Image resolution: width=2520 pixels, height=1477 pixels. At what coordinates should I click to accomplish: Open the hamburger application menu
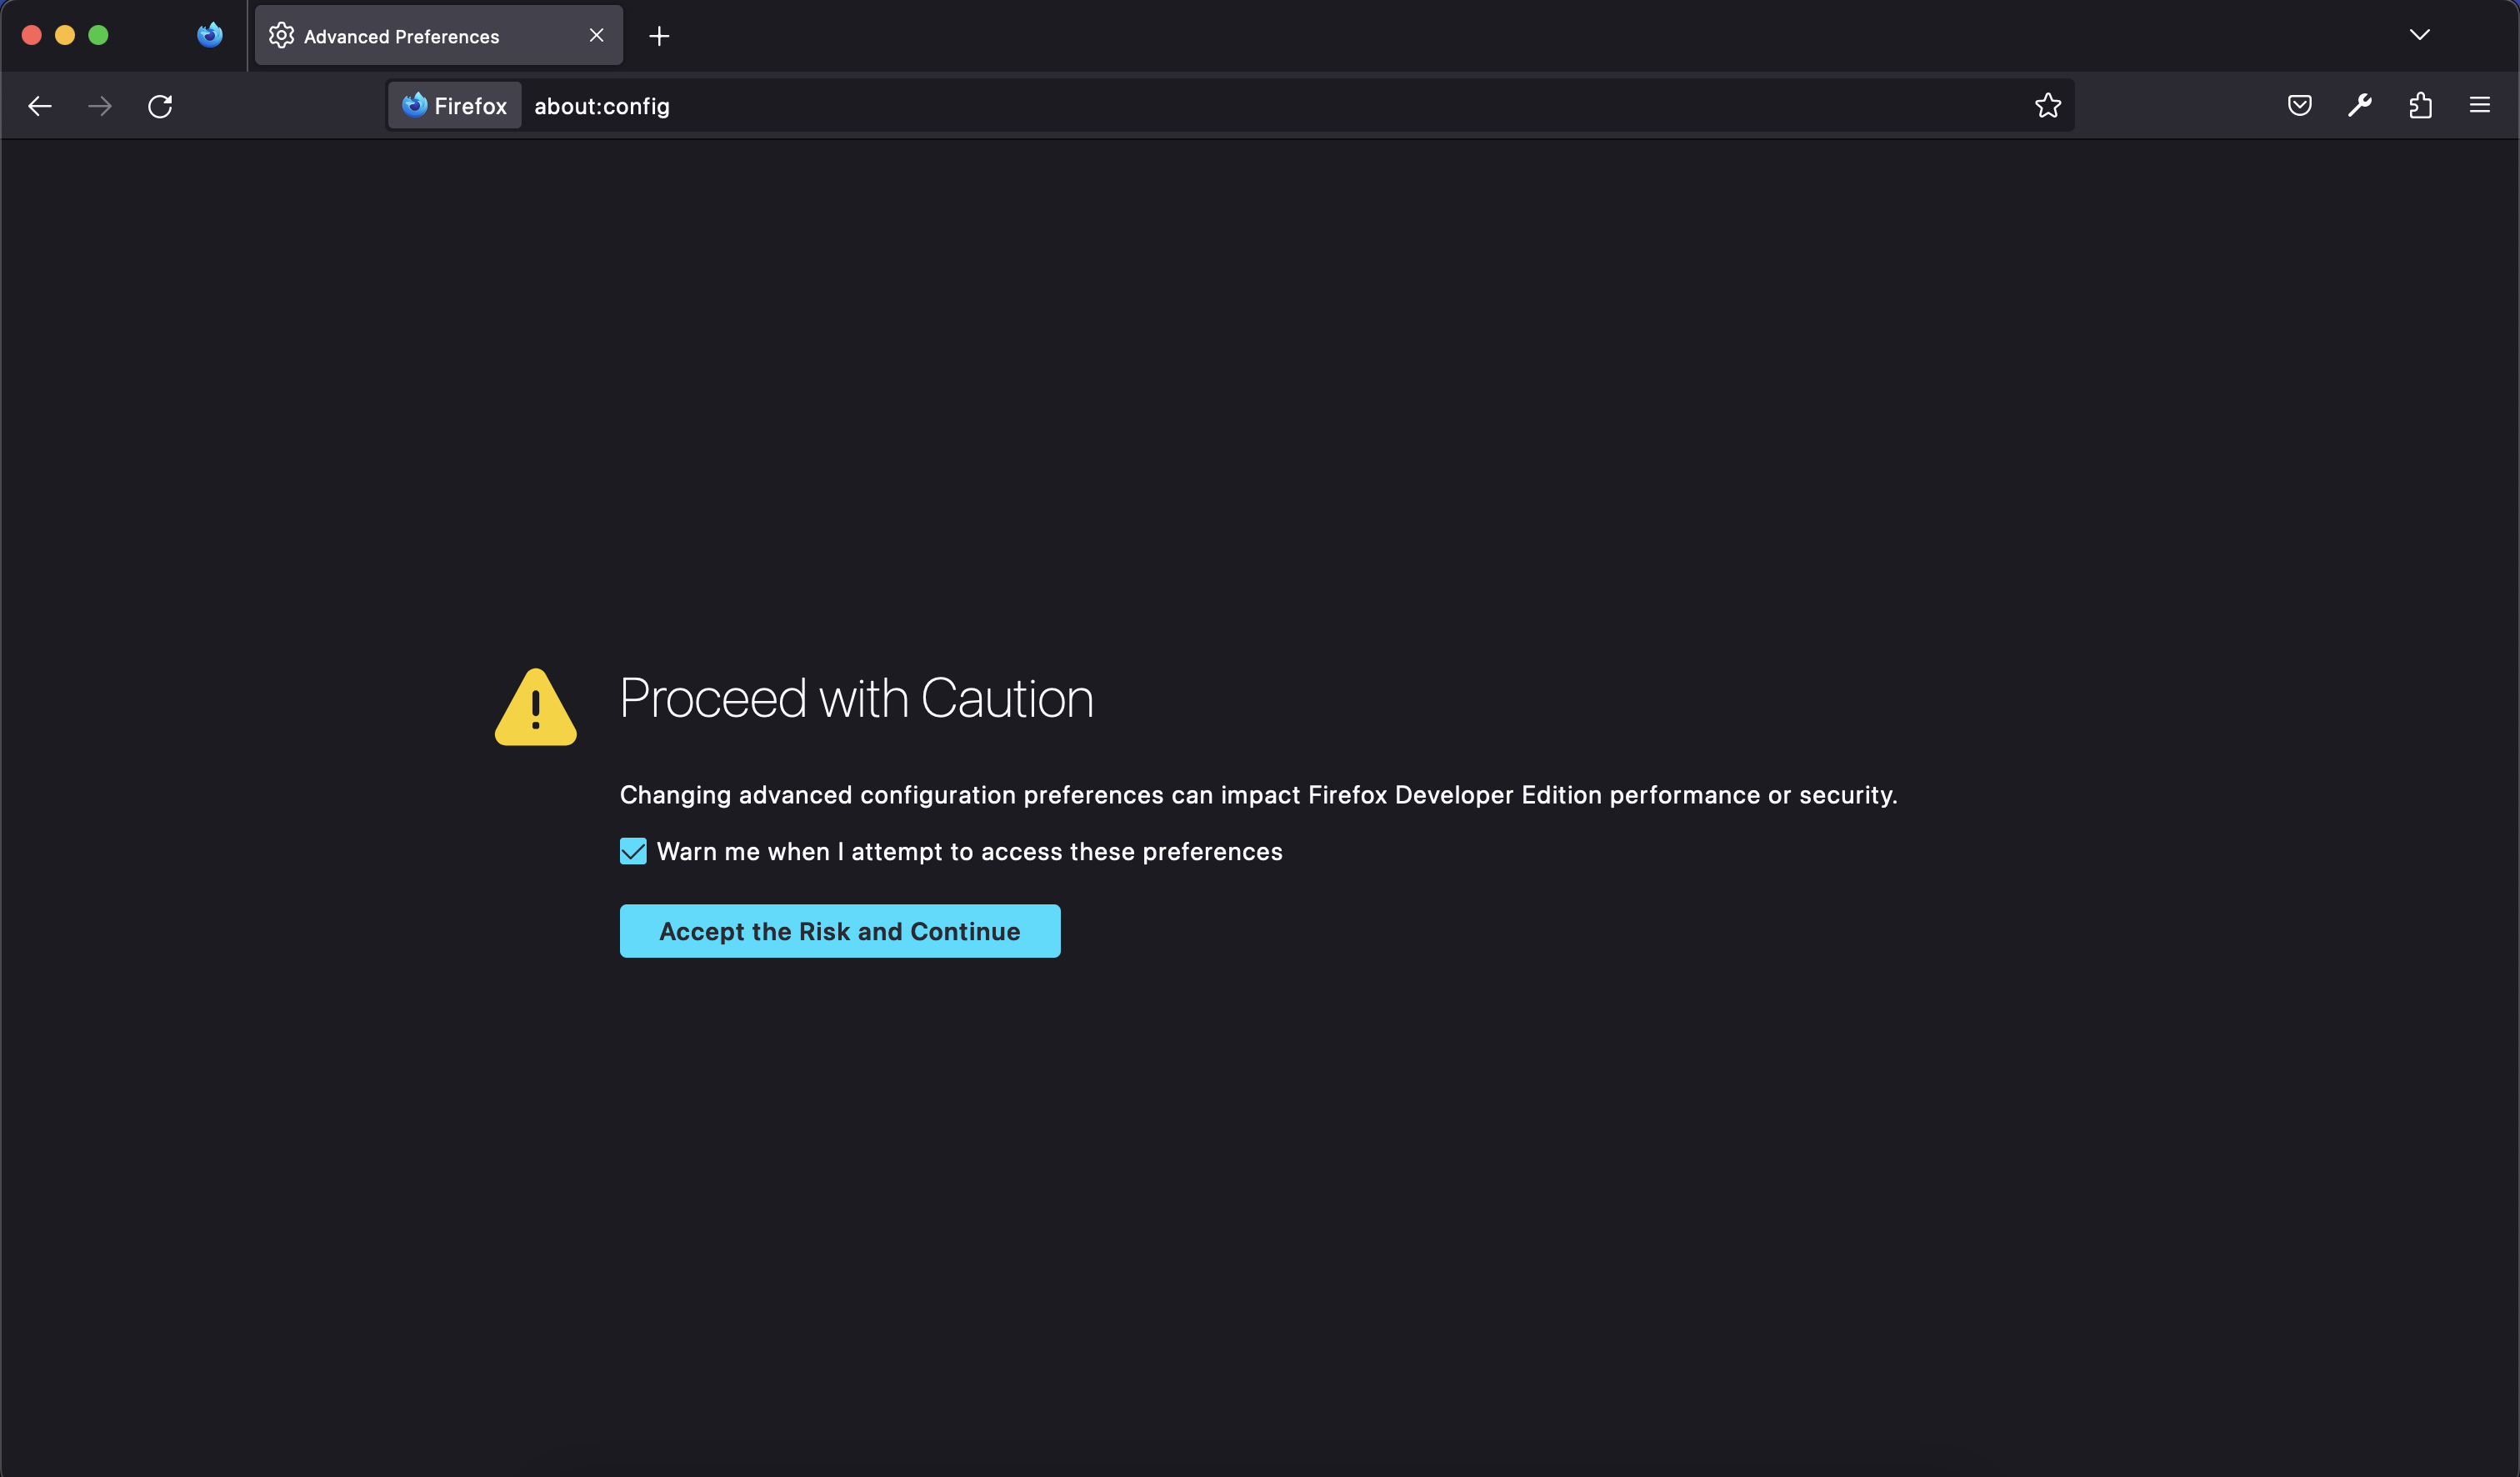point(2480,106)
